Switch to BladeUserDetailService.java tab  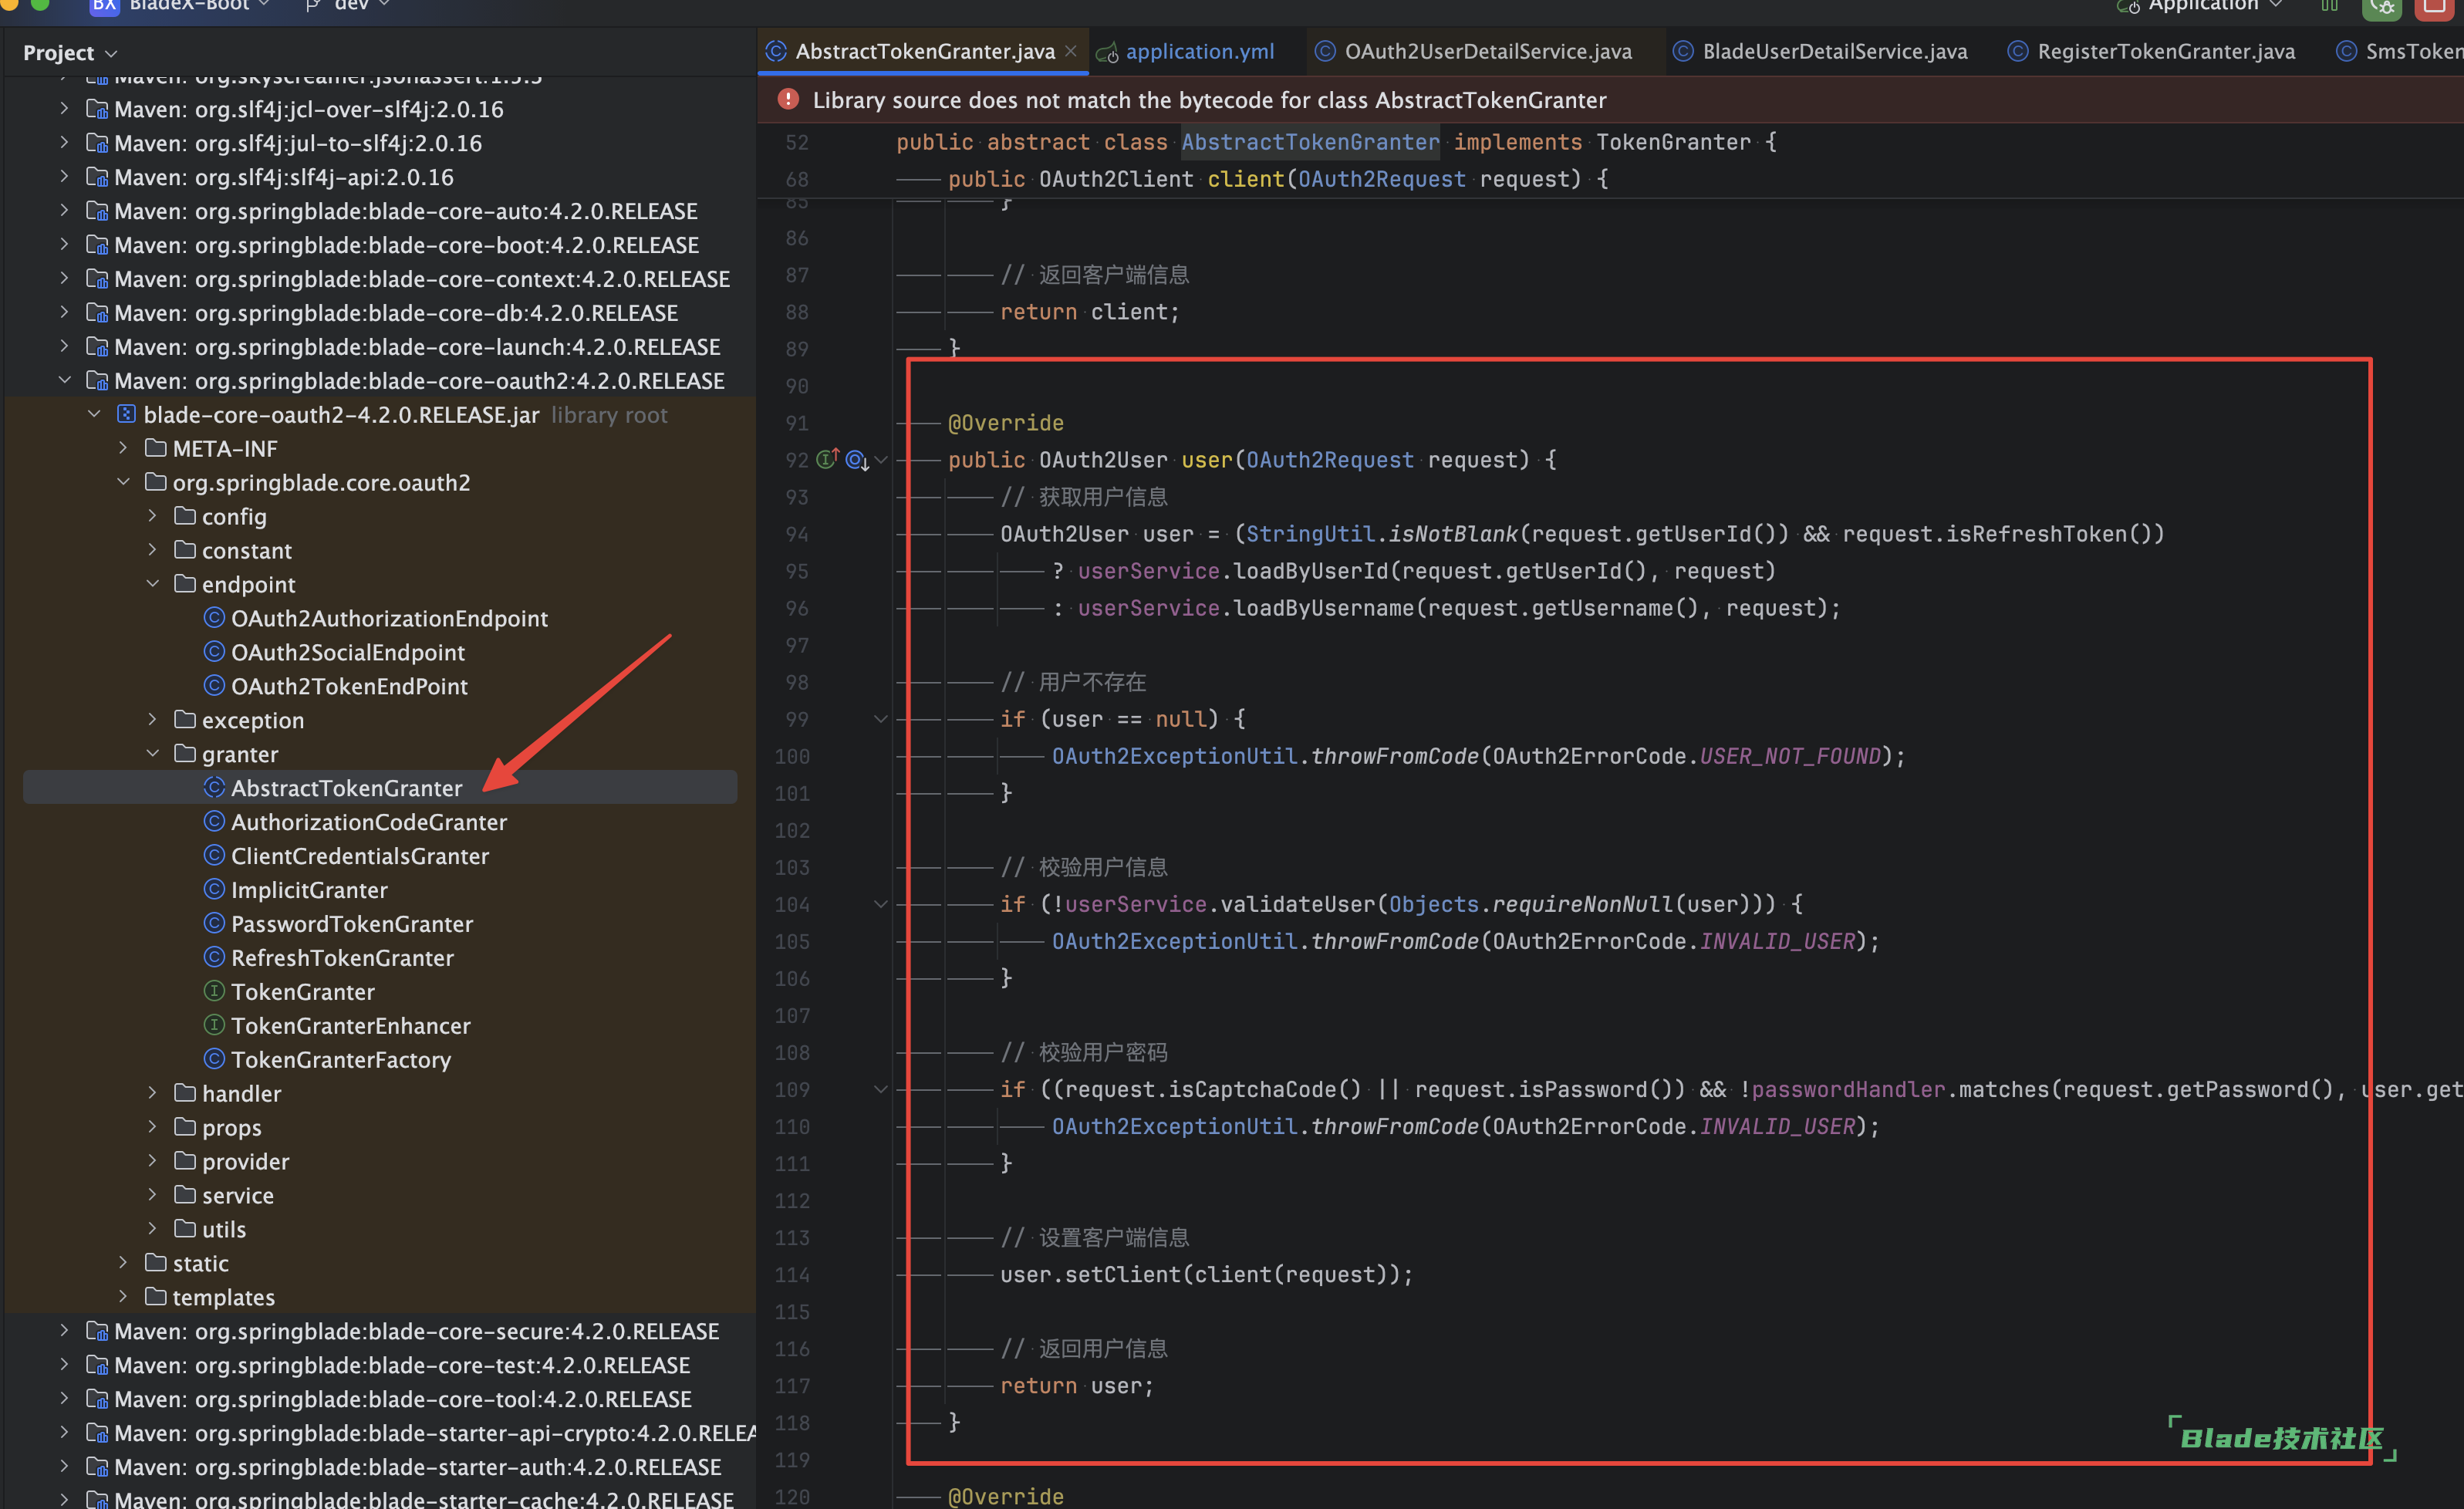point(1834,51)
